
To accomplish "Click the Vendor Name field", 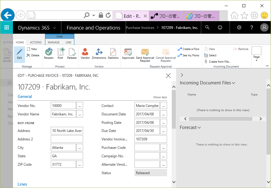I will [x=63, y=114].
